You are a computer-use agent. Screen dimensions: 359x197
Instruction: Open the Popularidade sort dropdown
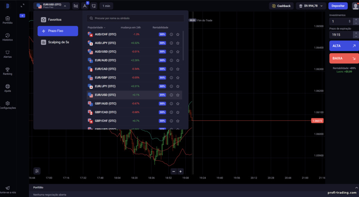pos(96,28)
